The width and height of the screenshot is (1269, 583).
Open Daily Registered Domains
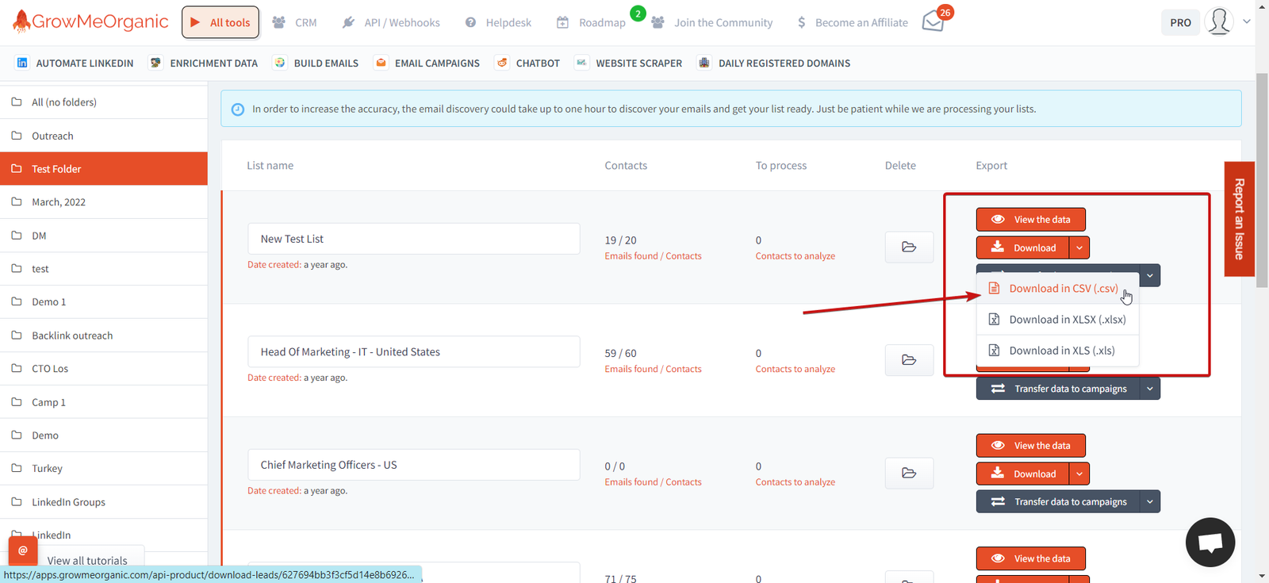coord(774,63)
